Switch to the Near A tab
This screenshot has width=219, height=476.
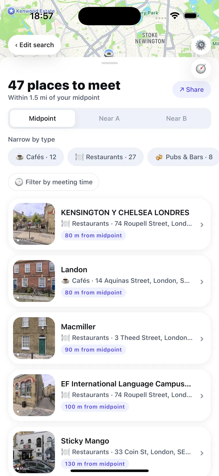[109, 118]
